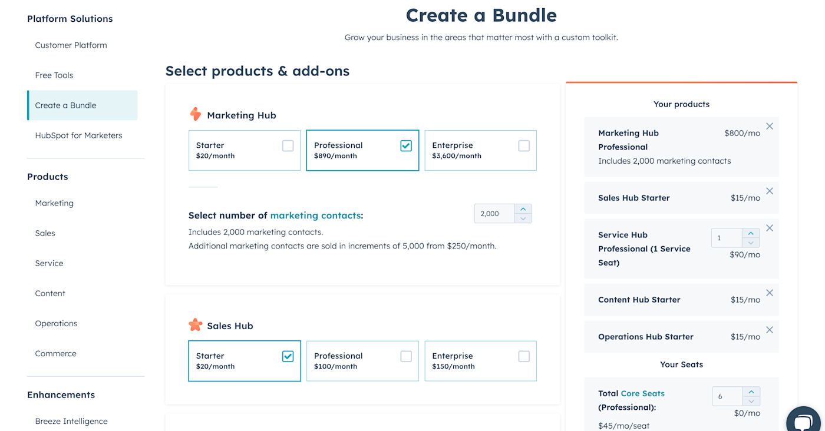Click the Marketing Hub sprocket icon
This screenshot has width=825, height=431.
pos(195,114)
